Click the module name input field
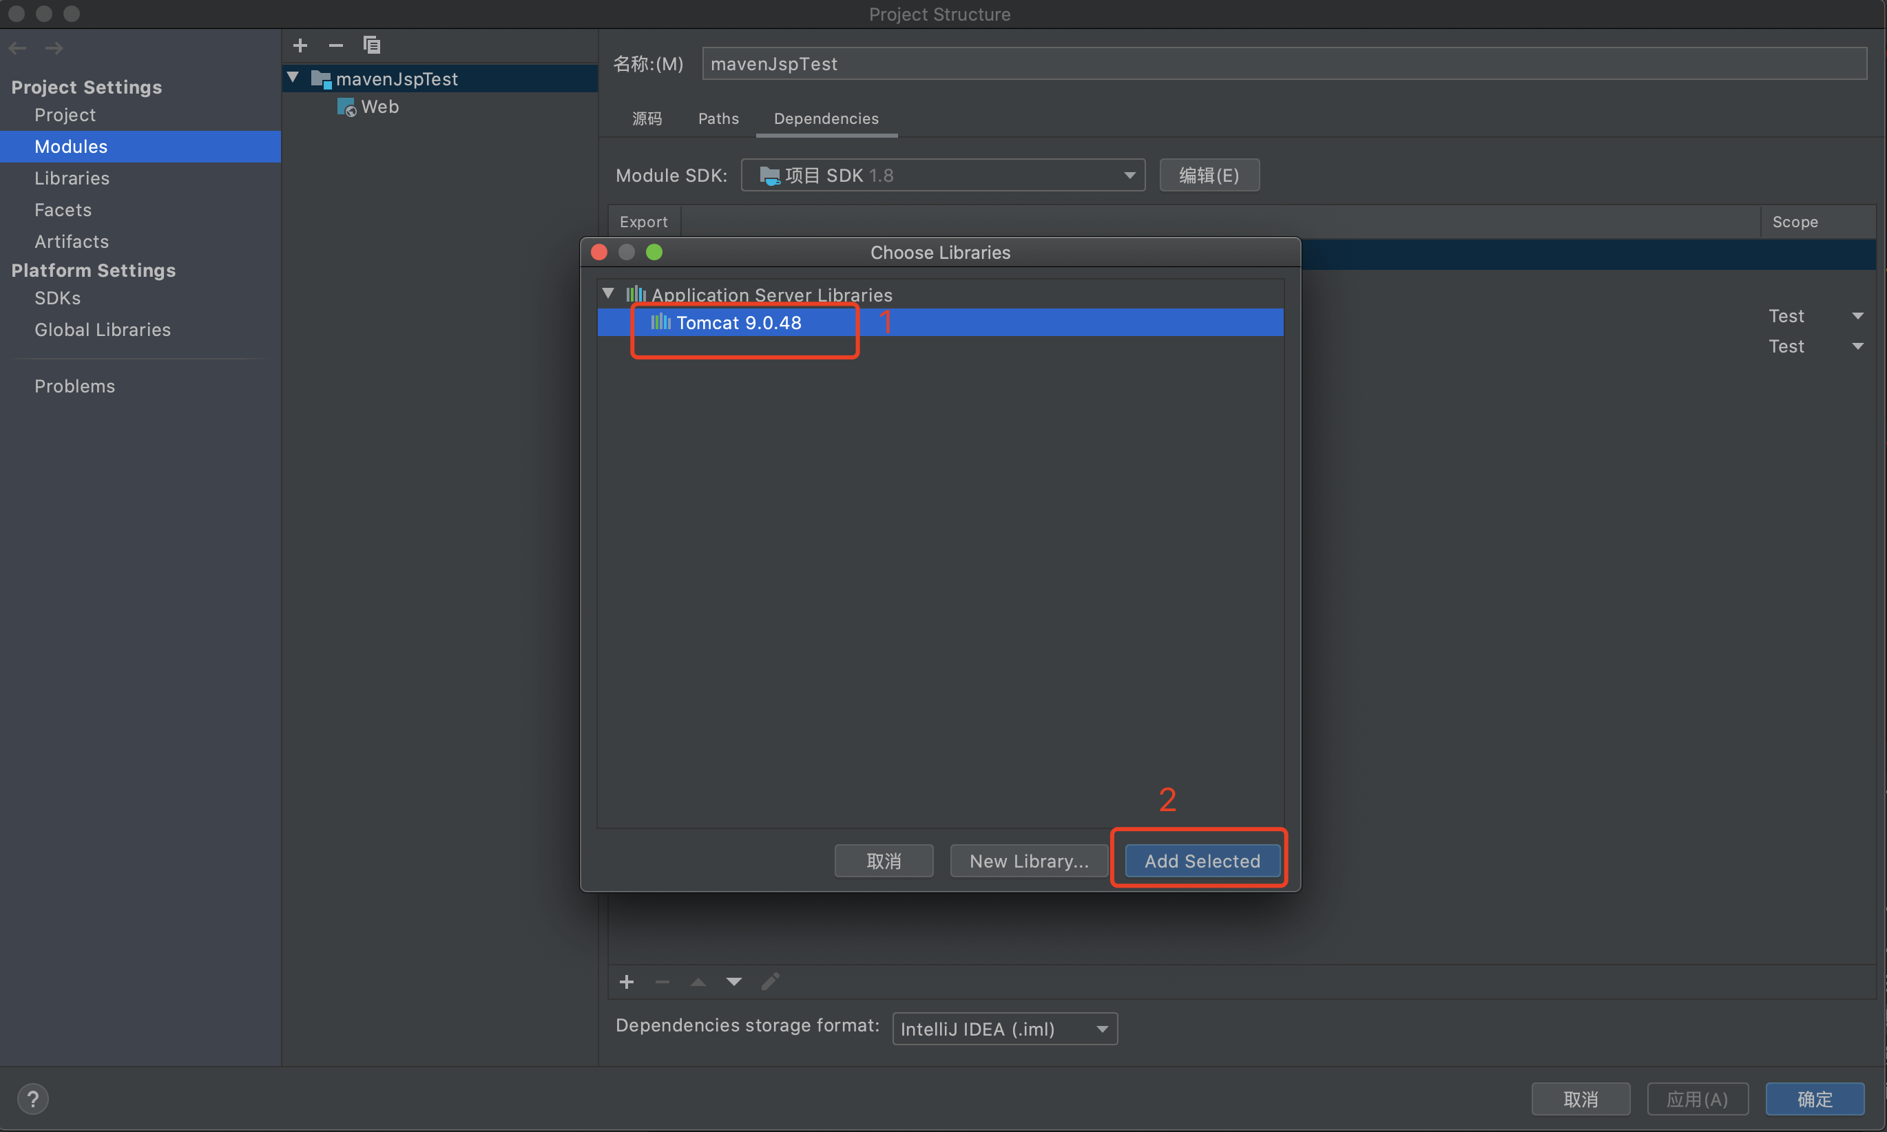Screen dimensions: 1887x1132 [1283, 64]
